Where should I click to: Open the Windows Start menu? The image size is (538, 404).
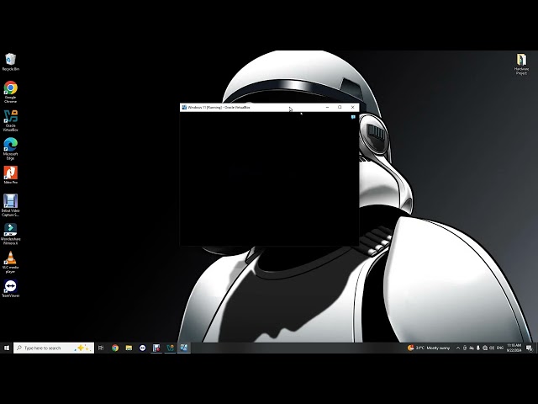(7, 348)
